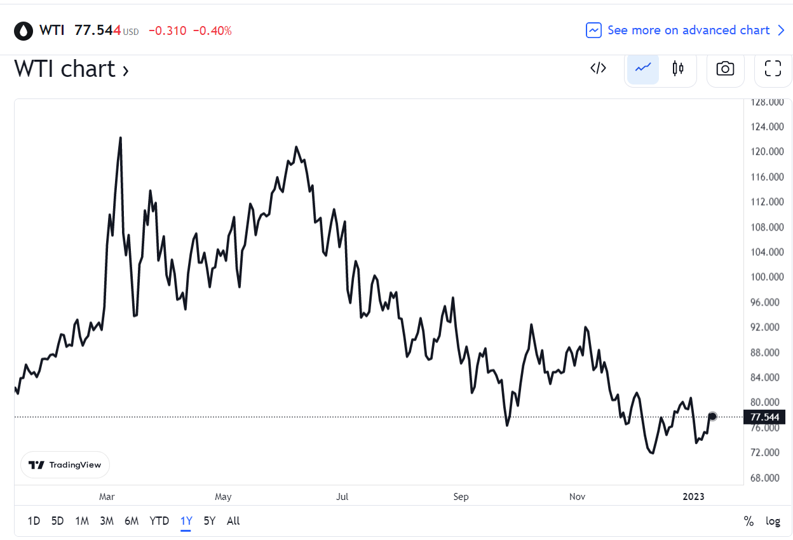Take a chart snapshot with camera icon
793x540 pixels.
tap(725, 69)
